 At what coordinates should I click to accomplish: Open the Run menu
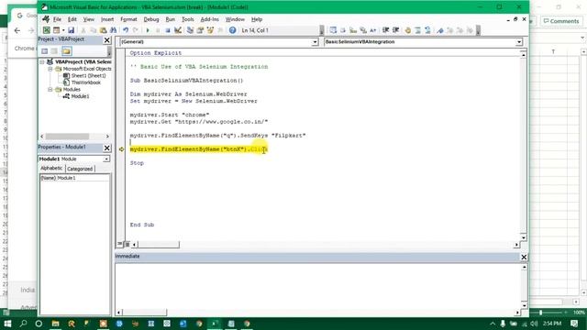coord(170,19)
